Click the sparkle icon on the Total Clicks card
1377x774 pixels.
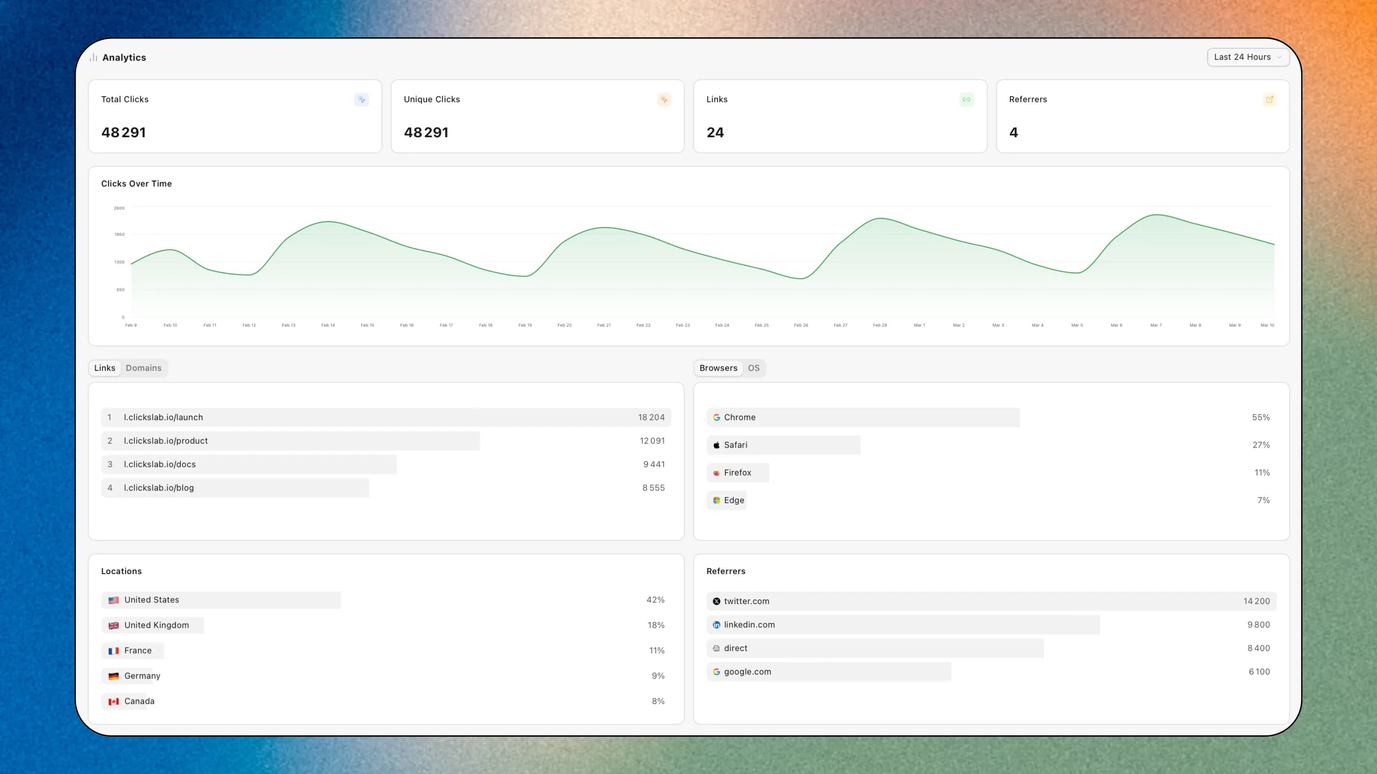point(361,100)
